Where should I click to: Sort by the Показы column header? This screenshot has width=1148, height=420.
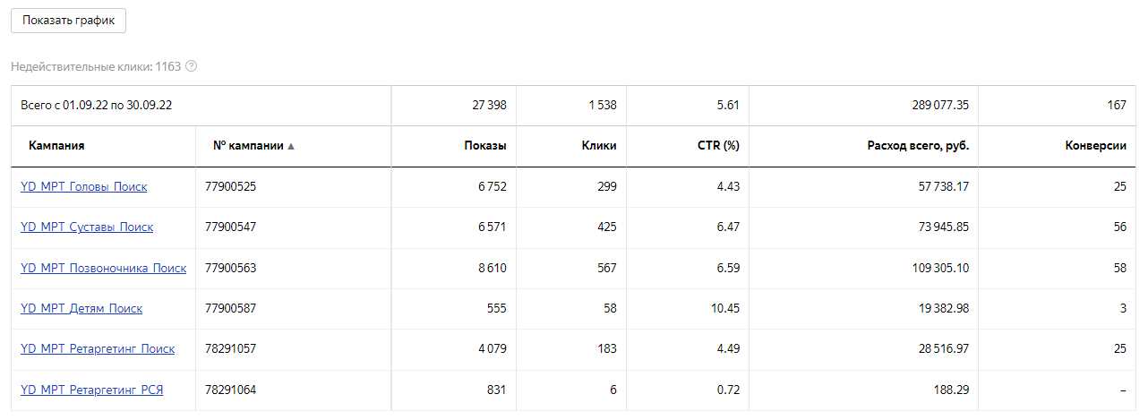(484, 145)
